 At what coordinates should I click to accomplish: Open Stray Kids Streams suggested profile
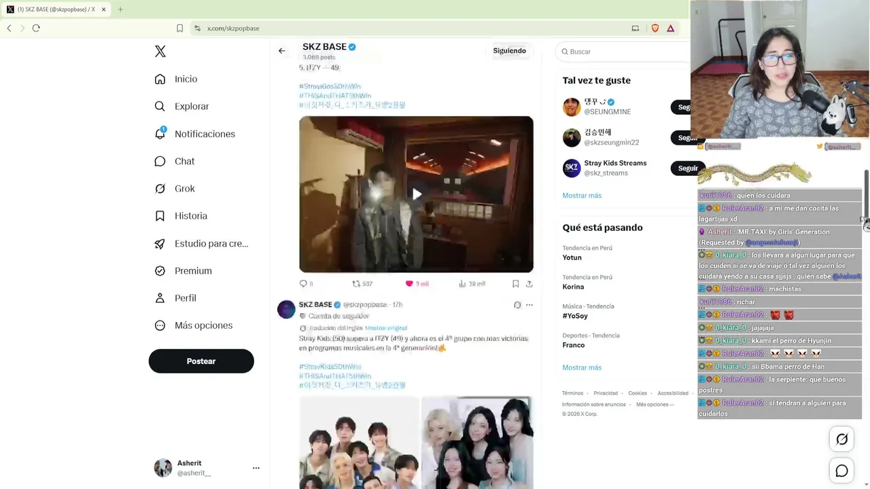point(615,163)
